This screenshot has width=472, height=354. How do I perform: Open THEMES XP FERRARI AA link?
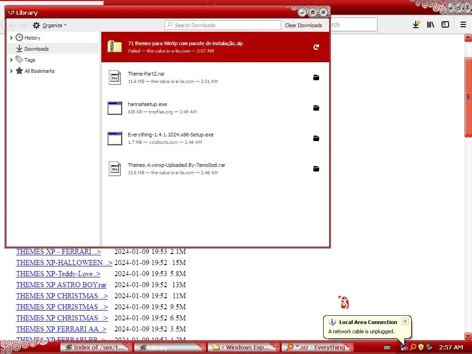coord(61,329)
